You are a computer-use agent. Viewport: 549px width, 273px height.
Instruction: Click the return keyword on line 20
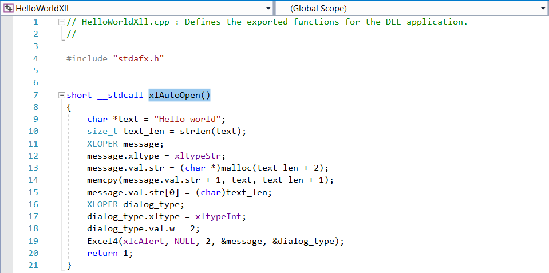(x=102, y=253)
